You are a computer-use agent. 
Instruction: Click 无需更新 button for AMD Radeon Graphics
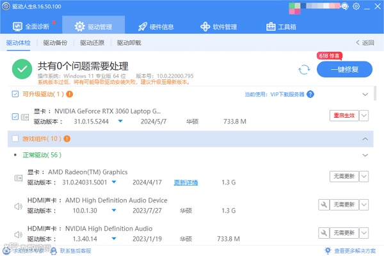(x=344, y=177)
